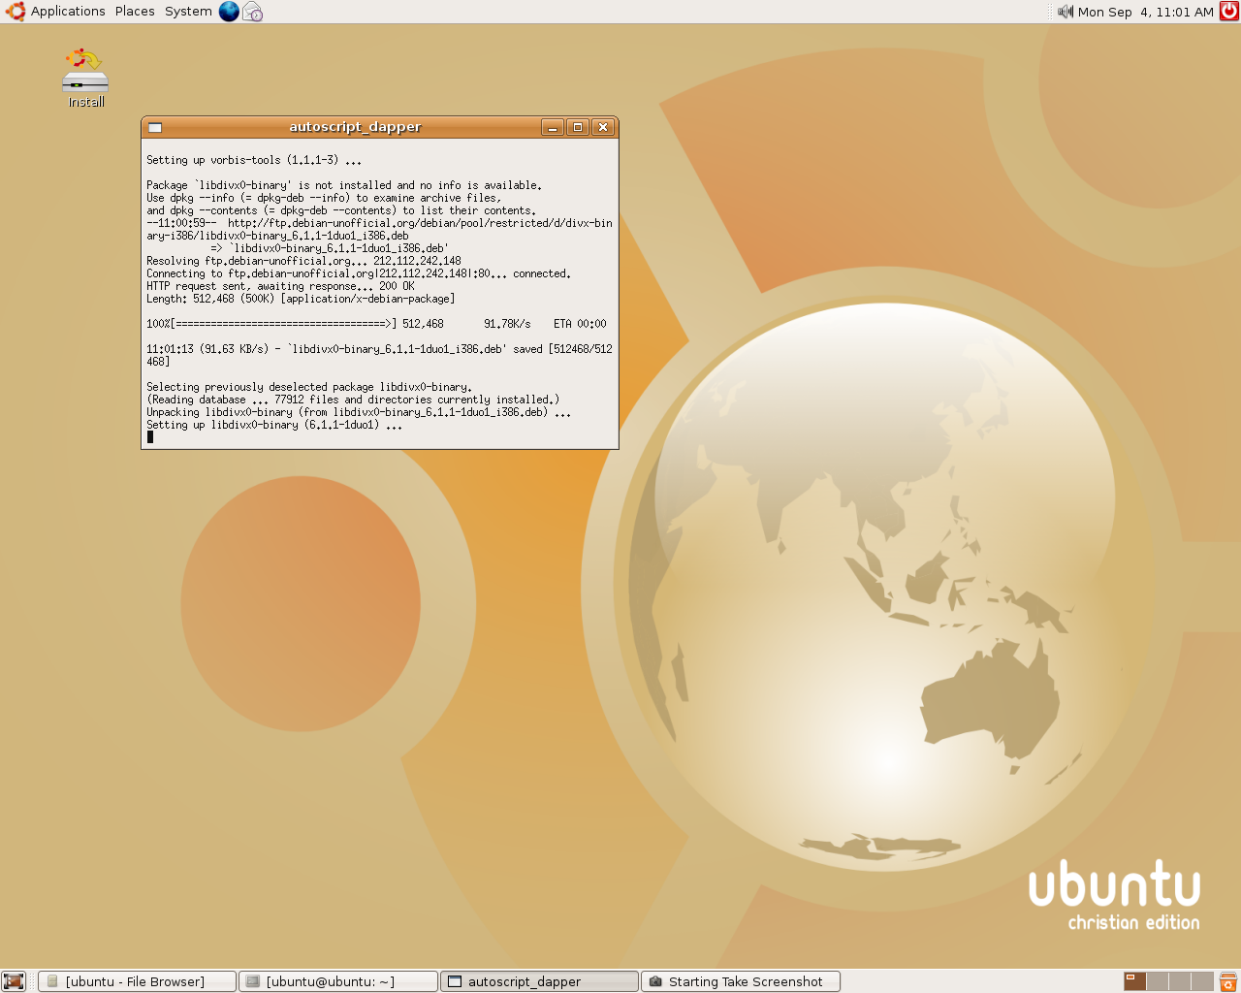The width and height of the screenshot is (1241, 993).
Task: Switch to ubuntu@ubuntu terminal taskbar button
Action: [338, 981]
